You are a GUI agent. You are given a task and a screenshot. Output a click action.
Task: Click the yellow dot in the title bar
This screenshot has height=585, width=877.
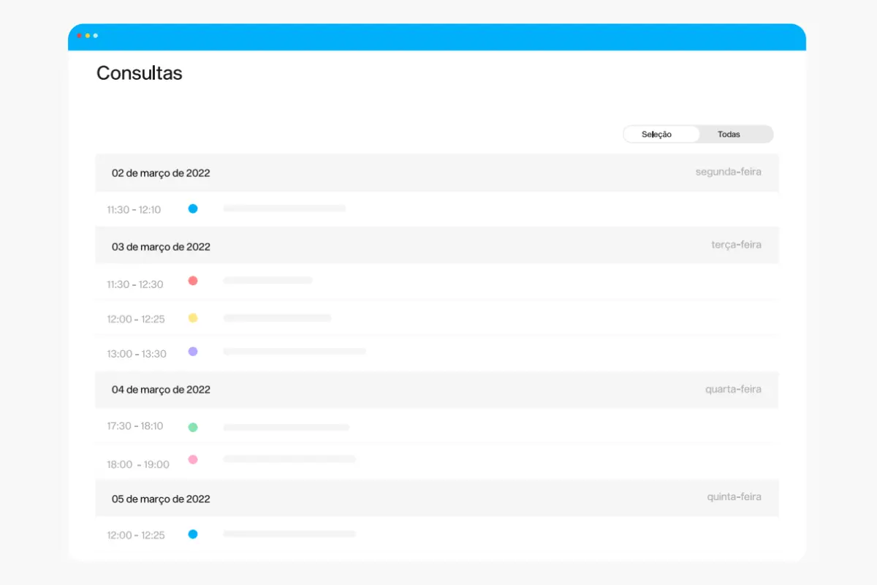click(x=88, y=36)
